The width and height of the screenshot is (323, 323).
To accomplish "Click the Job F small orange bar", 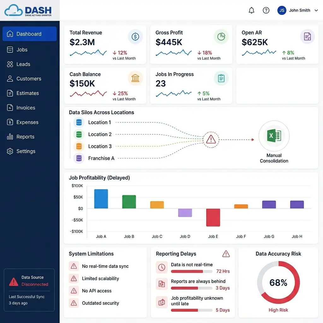I will 241,206.
